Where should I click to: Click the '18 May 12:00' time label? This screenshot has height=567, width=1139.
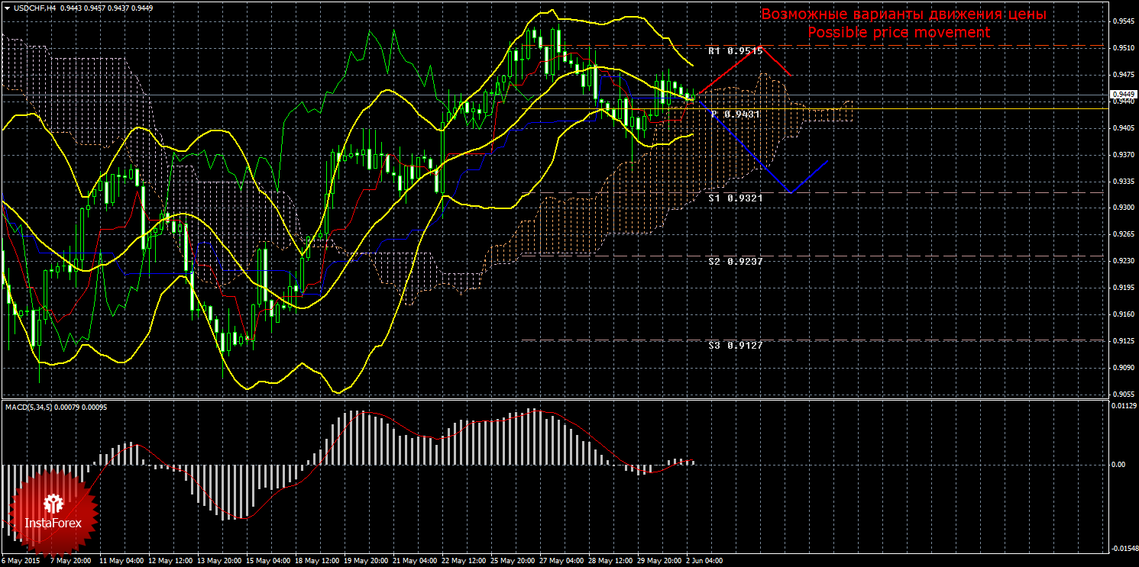coord(316,560)
